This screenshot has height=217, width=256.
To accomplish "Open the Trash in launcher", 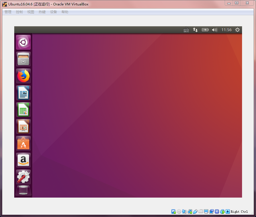I will point(23,190).
